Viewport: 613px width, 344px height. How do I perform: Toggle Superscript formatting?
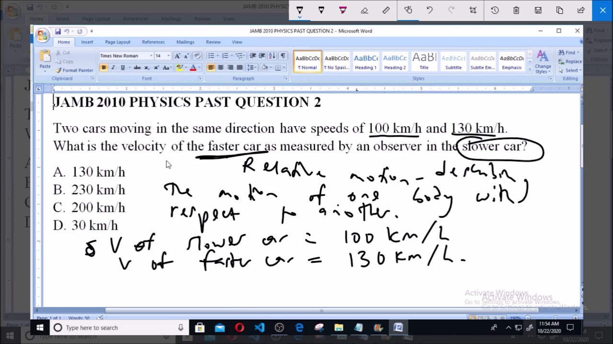pos(156,67)
